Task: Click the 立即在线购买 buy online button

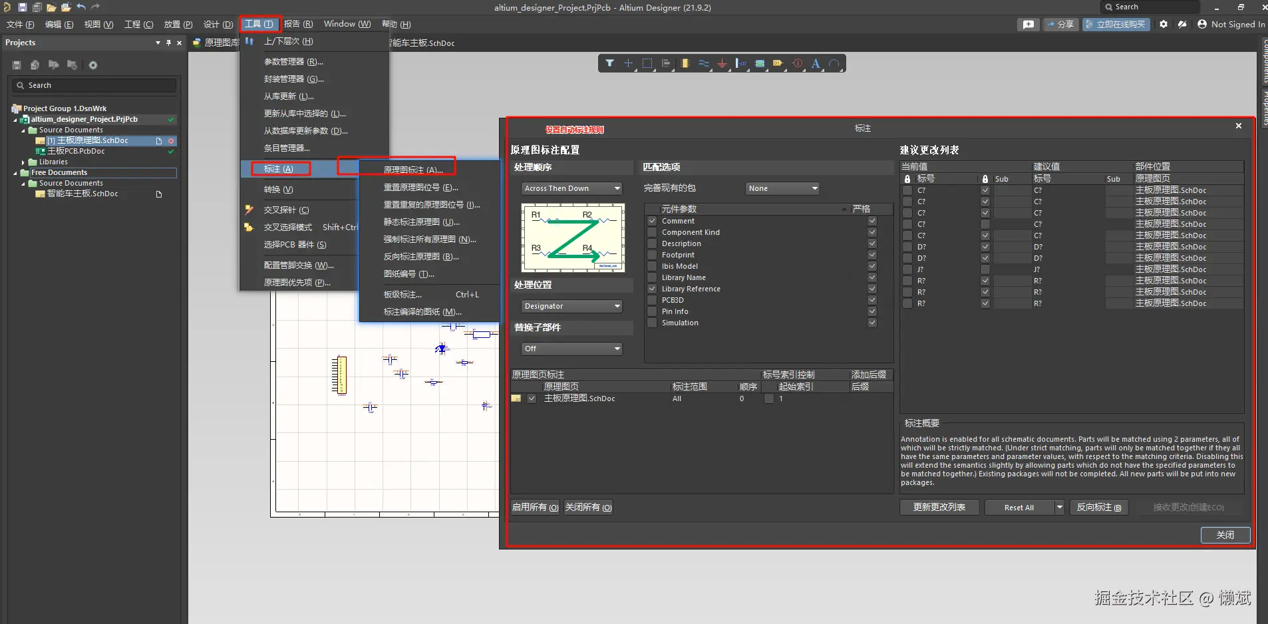Action: click(x=1116, y=24)
